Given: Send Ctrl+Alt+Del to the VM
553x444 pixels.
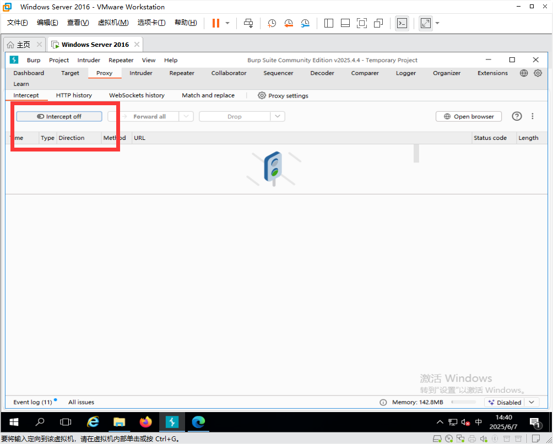Looking at the screenshot, I should click(248, 23).
